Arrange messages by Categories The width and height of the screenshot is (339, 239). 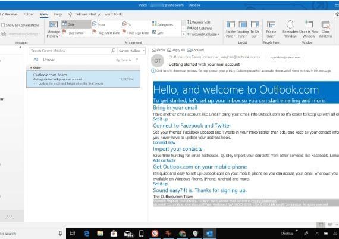click(x=162, y=24)
